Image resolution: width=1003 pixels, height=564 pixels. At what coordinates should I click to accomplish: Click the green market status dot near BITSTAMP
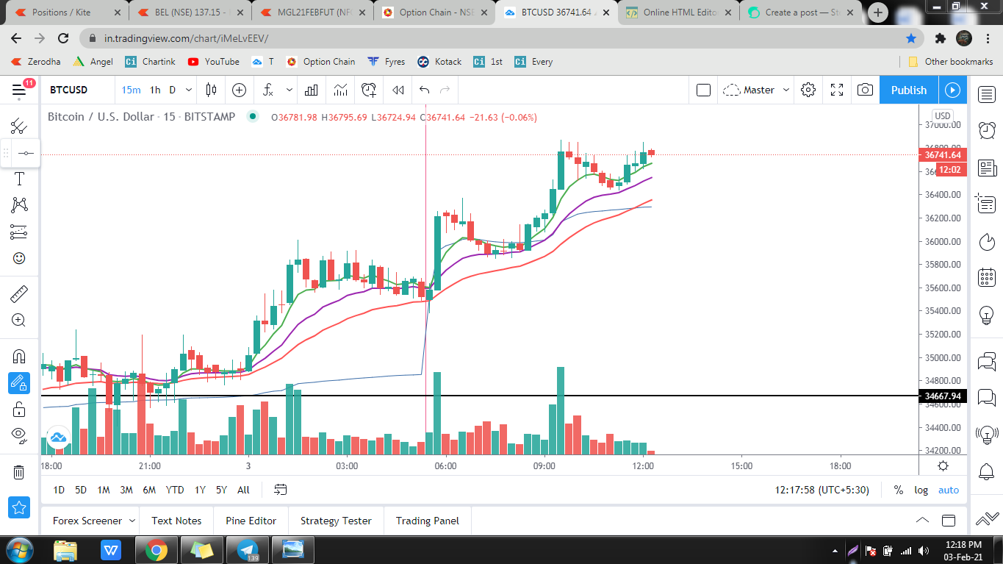(x=253, y=116)
